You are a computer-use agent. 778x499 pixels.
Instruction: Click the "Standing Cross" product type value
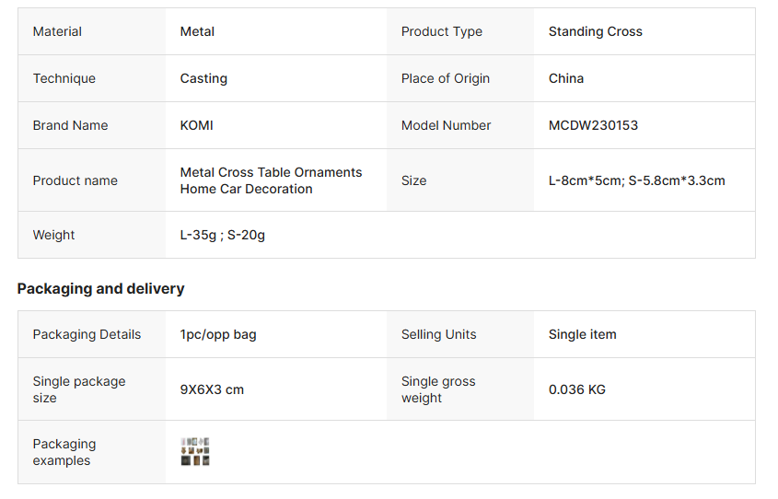(595, 31)
